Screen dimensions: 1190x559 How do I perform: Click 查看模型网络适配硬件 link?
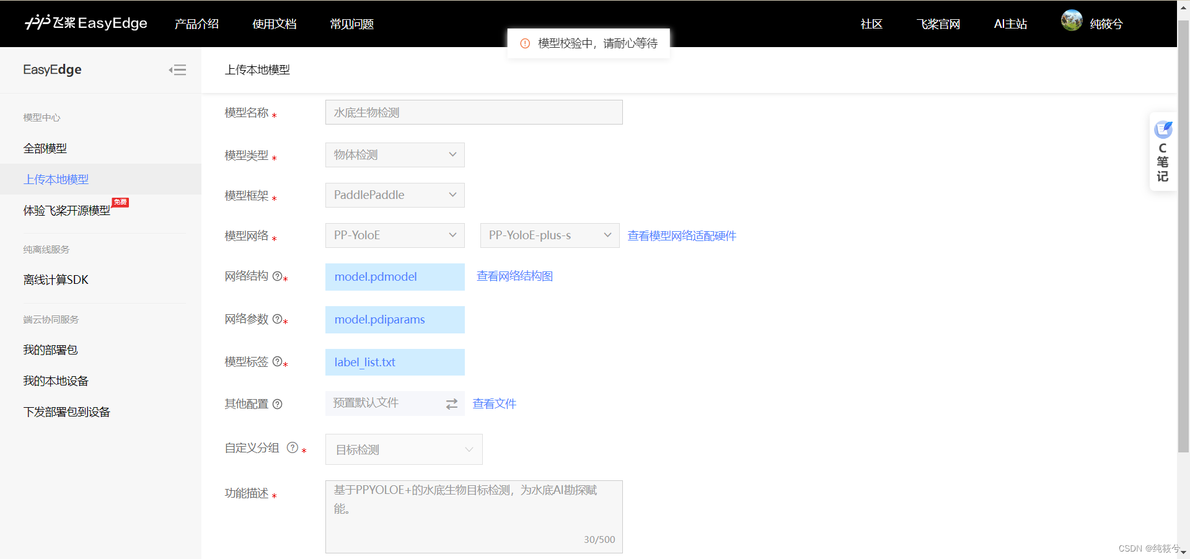[x=682, y=235]
